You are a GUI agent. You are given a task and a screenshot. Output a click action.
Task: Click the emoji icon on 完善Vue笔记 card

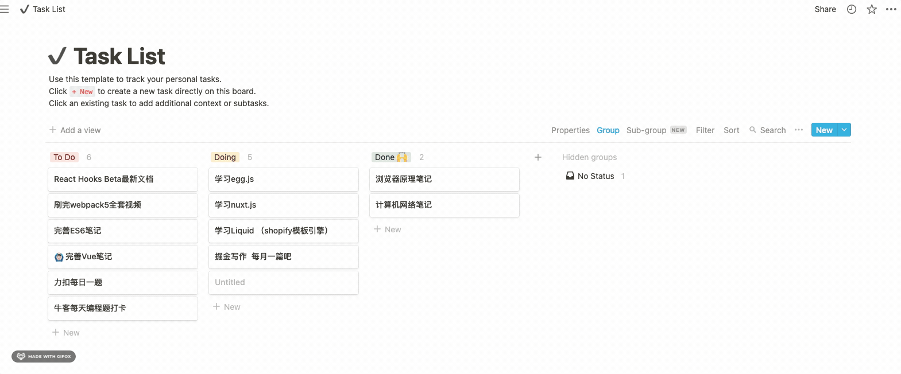click(x=59, y=257)
